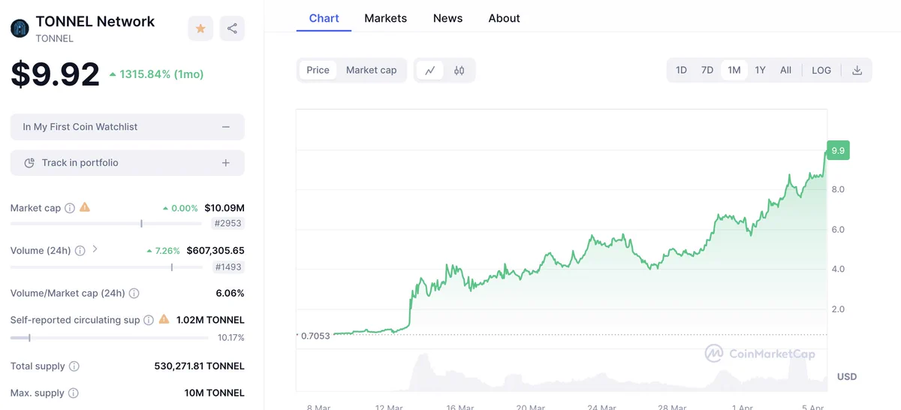
Task: Open Self-reported circulating supply info icon
Action: click(149, 320)
